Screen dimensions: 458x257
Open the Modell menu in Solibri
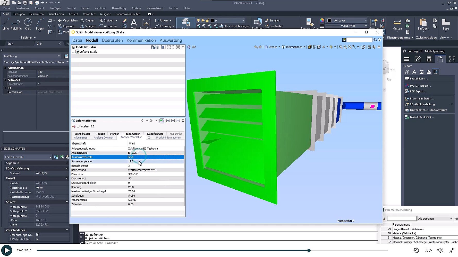point(92,40)
